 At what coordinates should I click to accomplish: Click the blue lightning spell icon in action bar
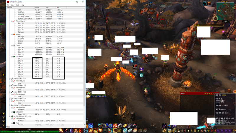[x=91, y=125]
